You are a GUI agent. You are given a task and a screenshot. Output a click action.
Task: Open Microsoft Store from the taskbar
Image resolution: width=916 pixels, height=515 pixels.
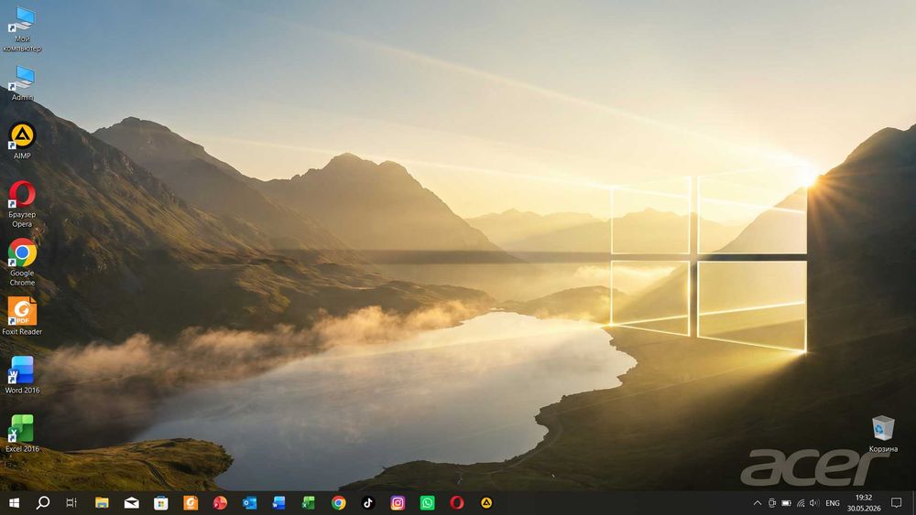[161, 503]
